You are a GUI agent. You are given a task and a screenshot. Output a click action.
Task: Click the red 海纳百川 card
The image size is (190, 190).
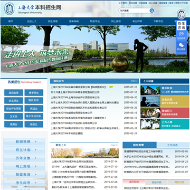[175, 112]
